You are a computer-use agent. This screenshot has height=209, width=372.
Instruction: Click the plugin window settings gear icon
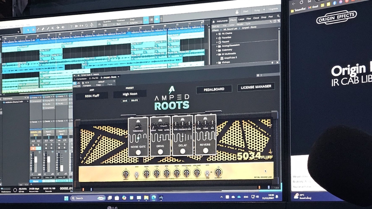click(x=258, y=75)
